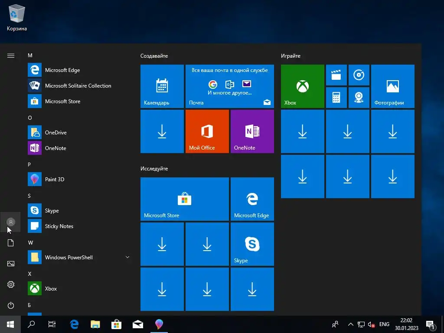Open OneDrive from the app list
The height and width of the screenshot is (333, 444).
(78, 132)
